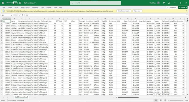189x102 pixels.
Task: Click the Select All corner triangle
Action: tap(2, 19)
